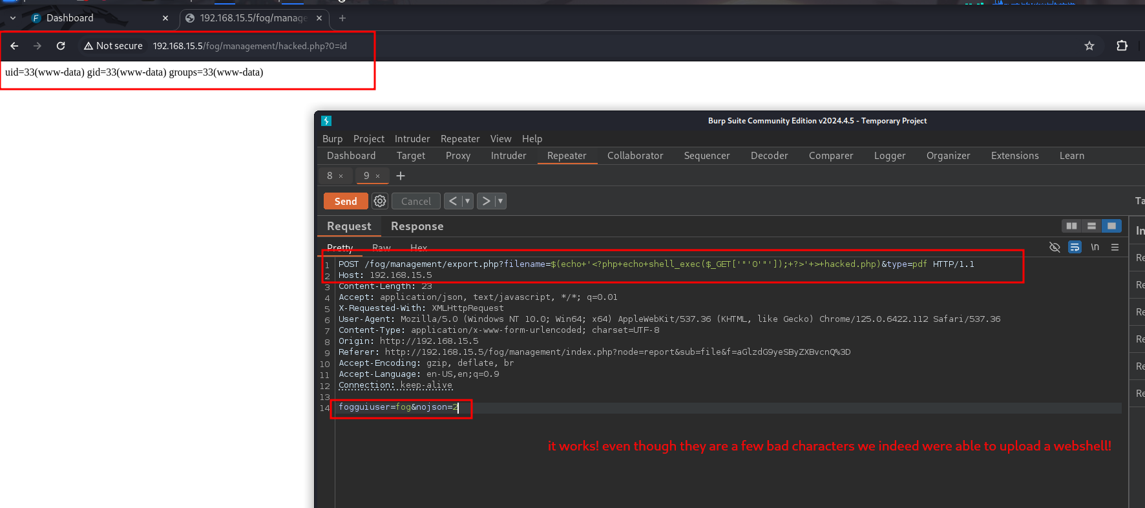
Task: Click the POST export.php request line
Action: (656, 264)
